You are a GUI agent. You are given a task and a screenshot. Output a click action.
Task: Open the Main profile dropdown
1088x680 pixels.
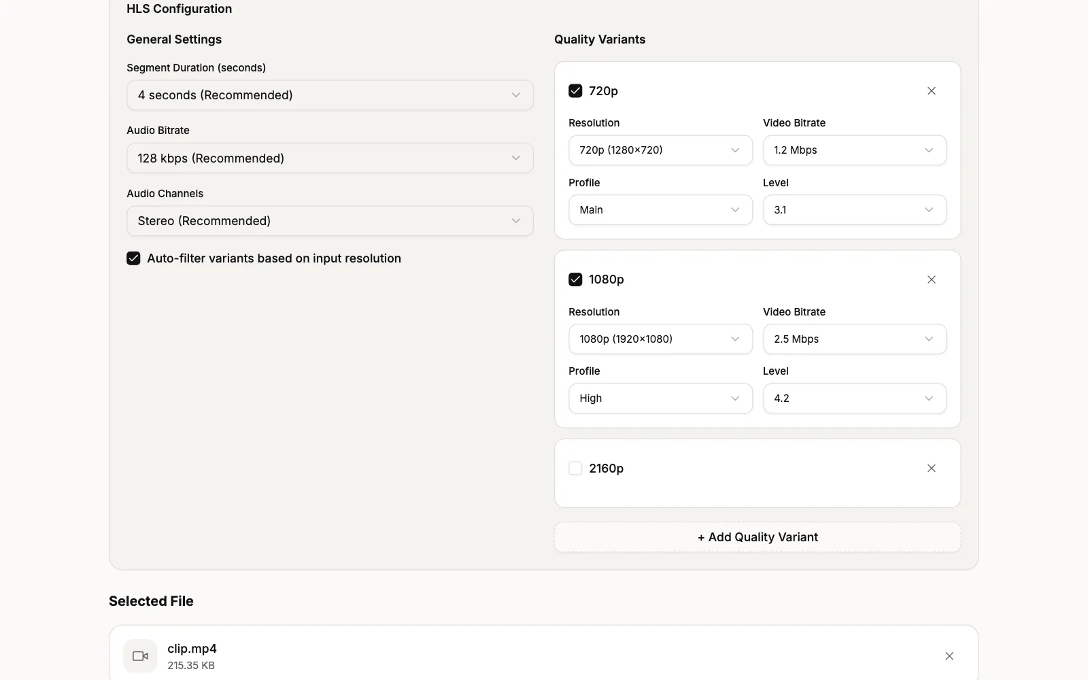click(x=660, y=210)
